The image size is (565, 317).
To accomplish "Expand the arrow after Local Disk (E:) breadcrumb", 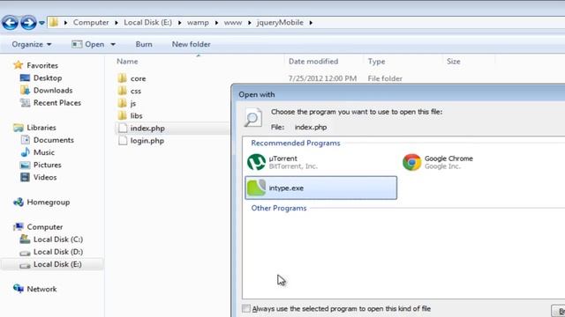I will click(x=179, y=23).
